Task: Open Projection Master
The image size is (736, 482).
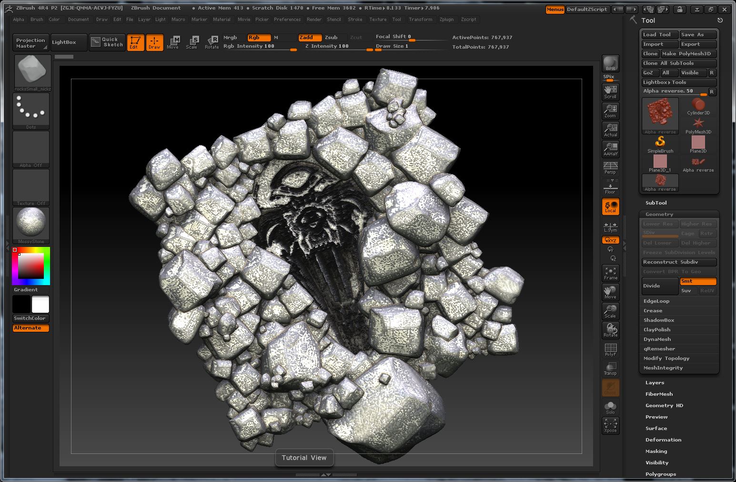Action: (x=30, y=43)
